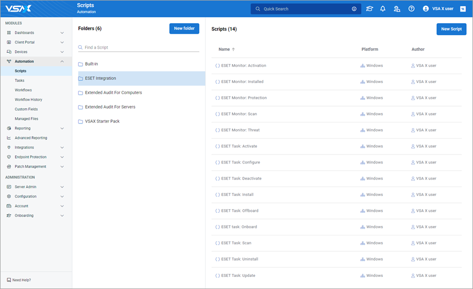The image size is (473, 289).
Task: Expand the Client Portal chevron
Action: [x=62, y=42]
